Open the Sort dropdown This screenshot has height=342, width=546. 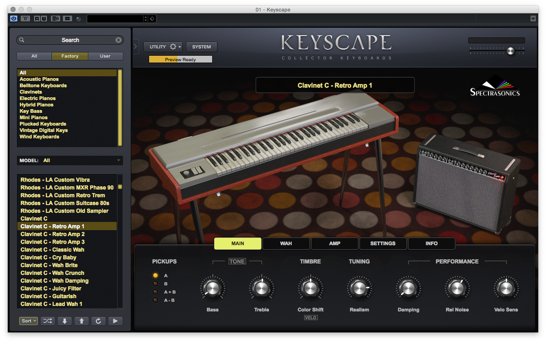click(x=28, y=321)
